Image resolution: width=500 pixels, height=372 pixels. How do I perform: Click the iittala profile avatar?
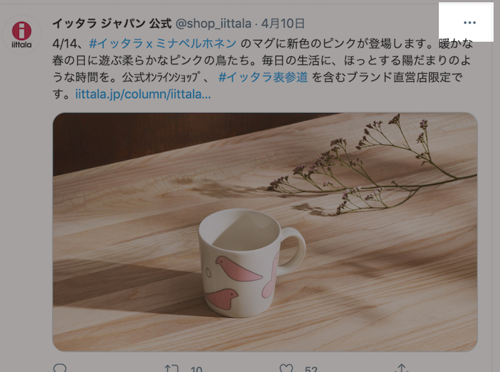[22, 35]
